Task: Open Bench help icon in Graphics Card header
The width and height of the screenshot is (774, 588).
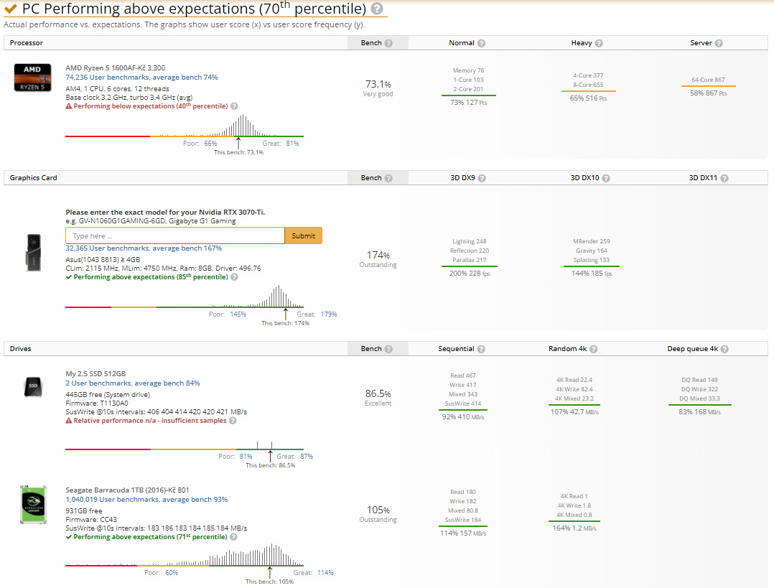Action: (x=388, y=178)
